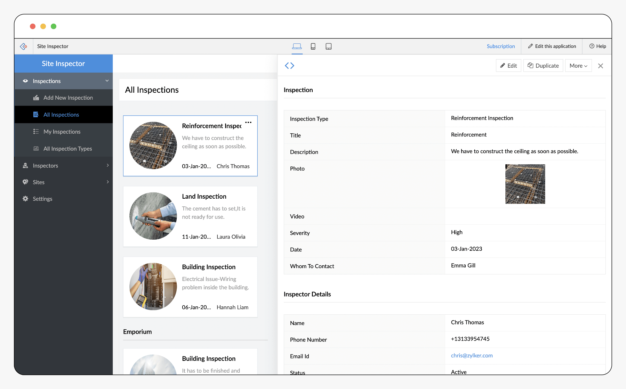Open the Subscription link
626x389 pixels.
(500, 46)
